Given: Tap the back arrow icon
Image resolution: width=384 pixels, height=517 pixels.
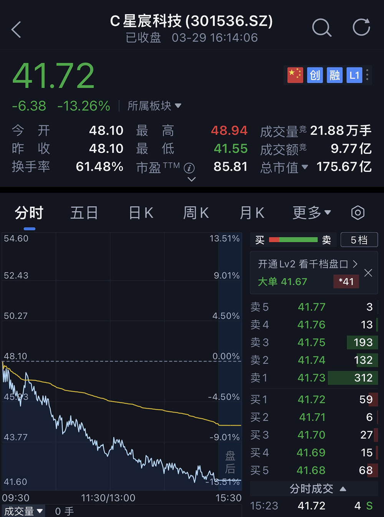Looking at the screenshot, I should [x=16, y=30].
